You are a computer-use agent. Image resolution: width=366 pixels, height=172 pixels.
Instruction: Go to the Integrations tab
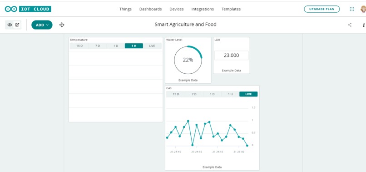[203, 9]
